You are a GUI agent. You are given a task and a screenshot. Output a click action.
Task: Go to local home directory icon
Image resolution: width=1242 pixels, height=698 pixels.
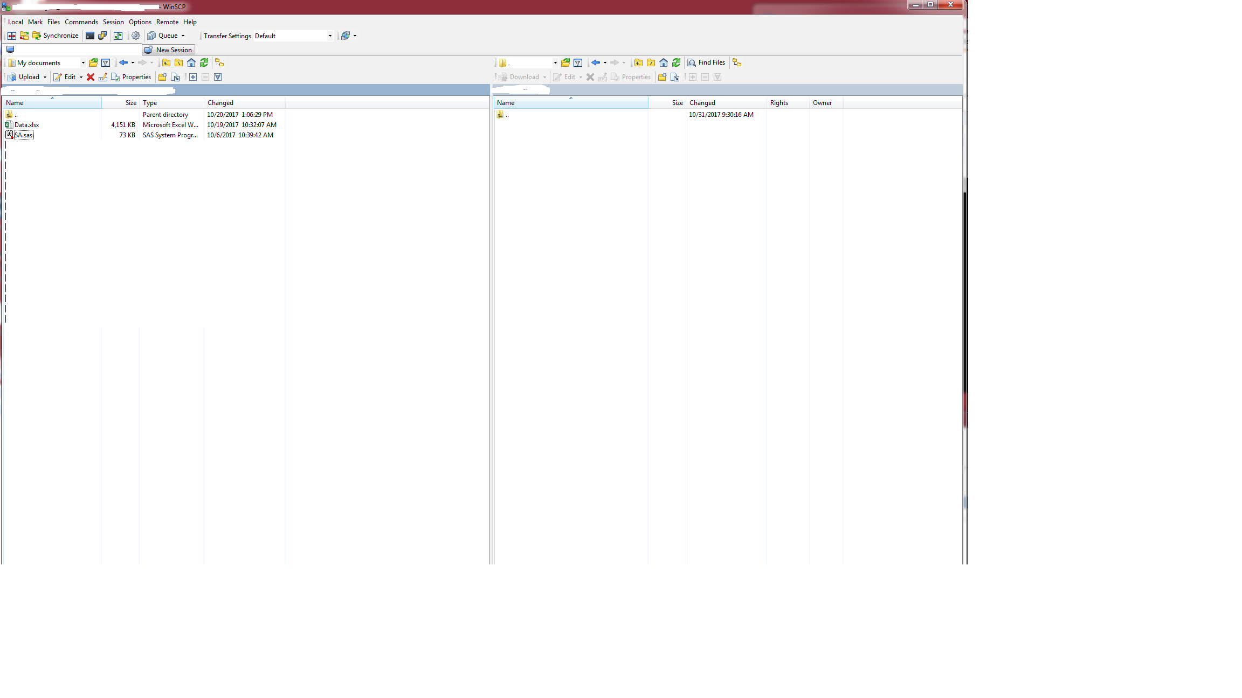191,63
